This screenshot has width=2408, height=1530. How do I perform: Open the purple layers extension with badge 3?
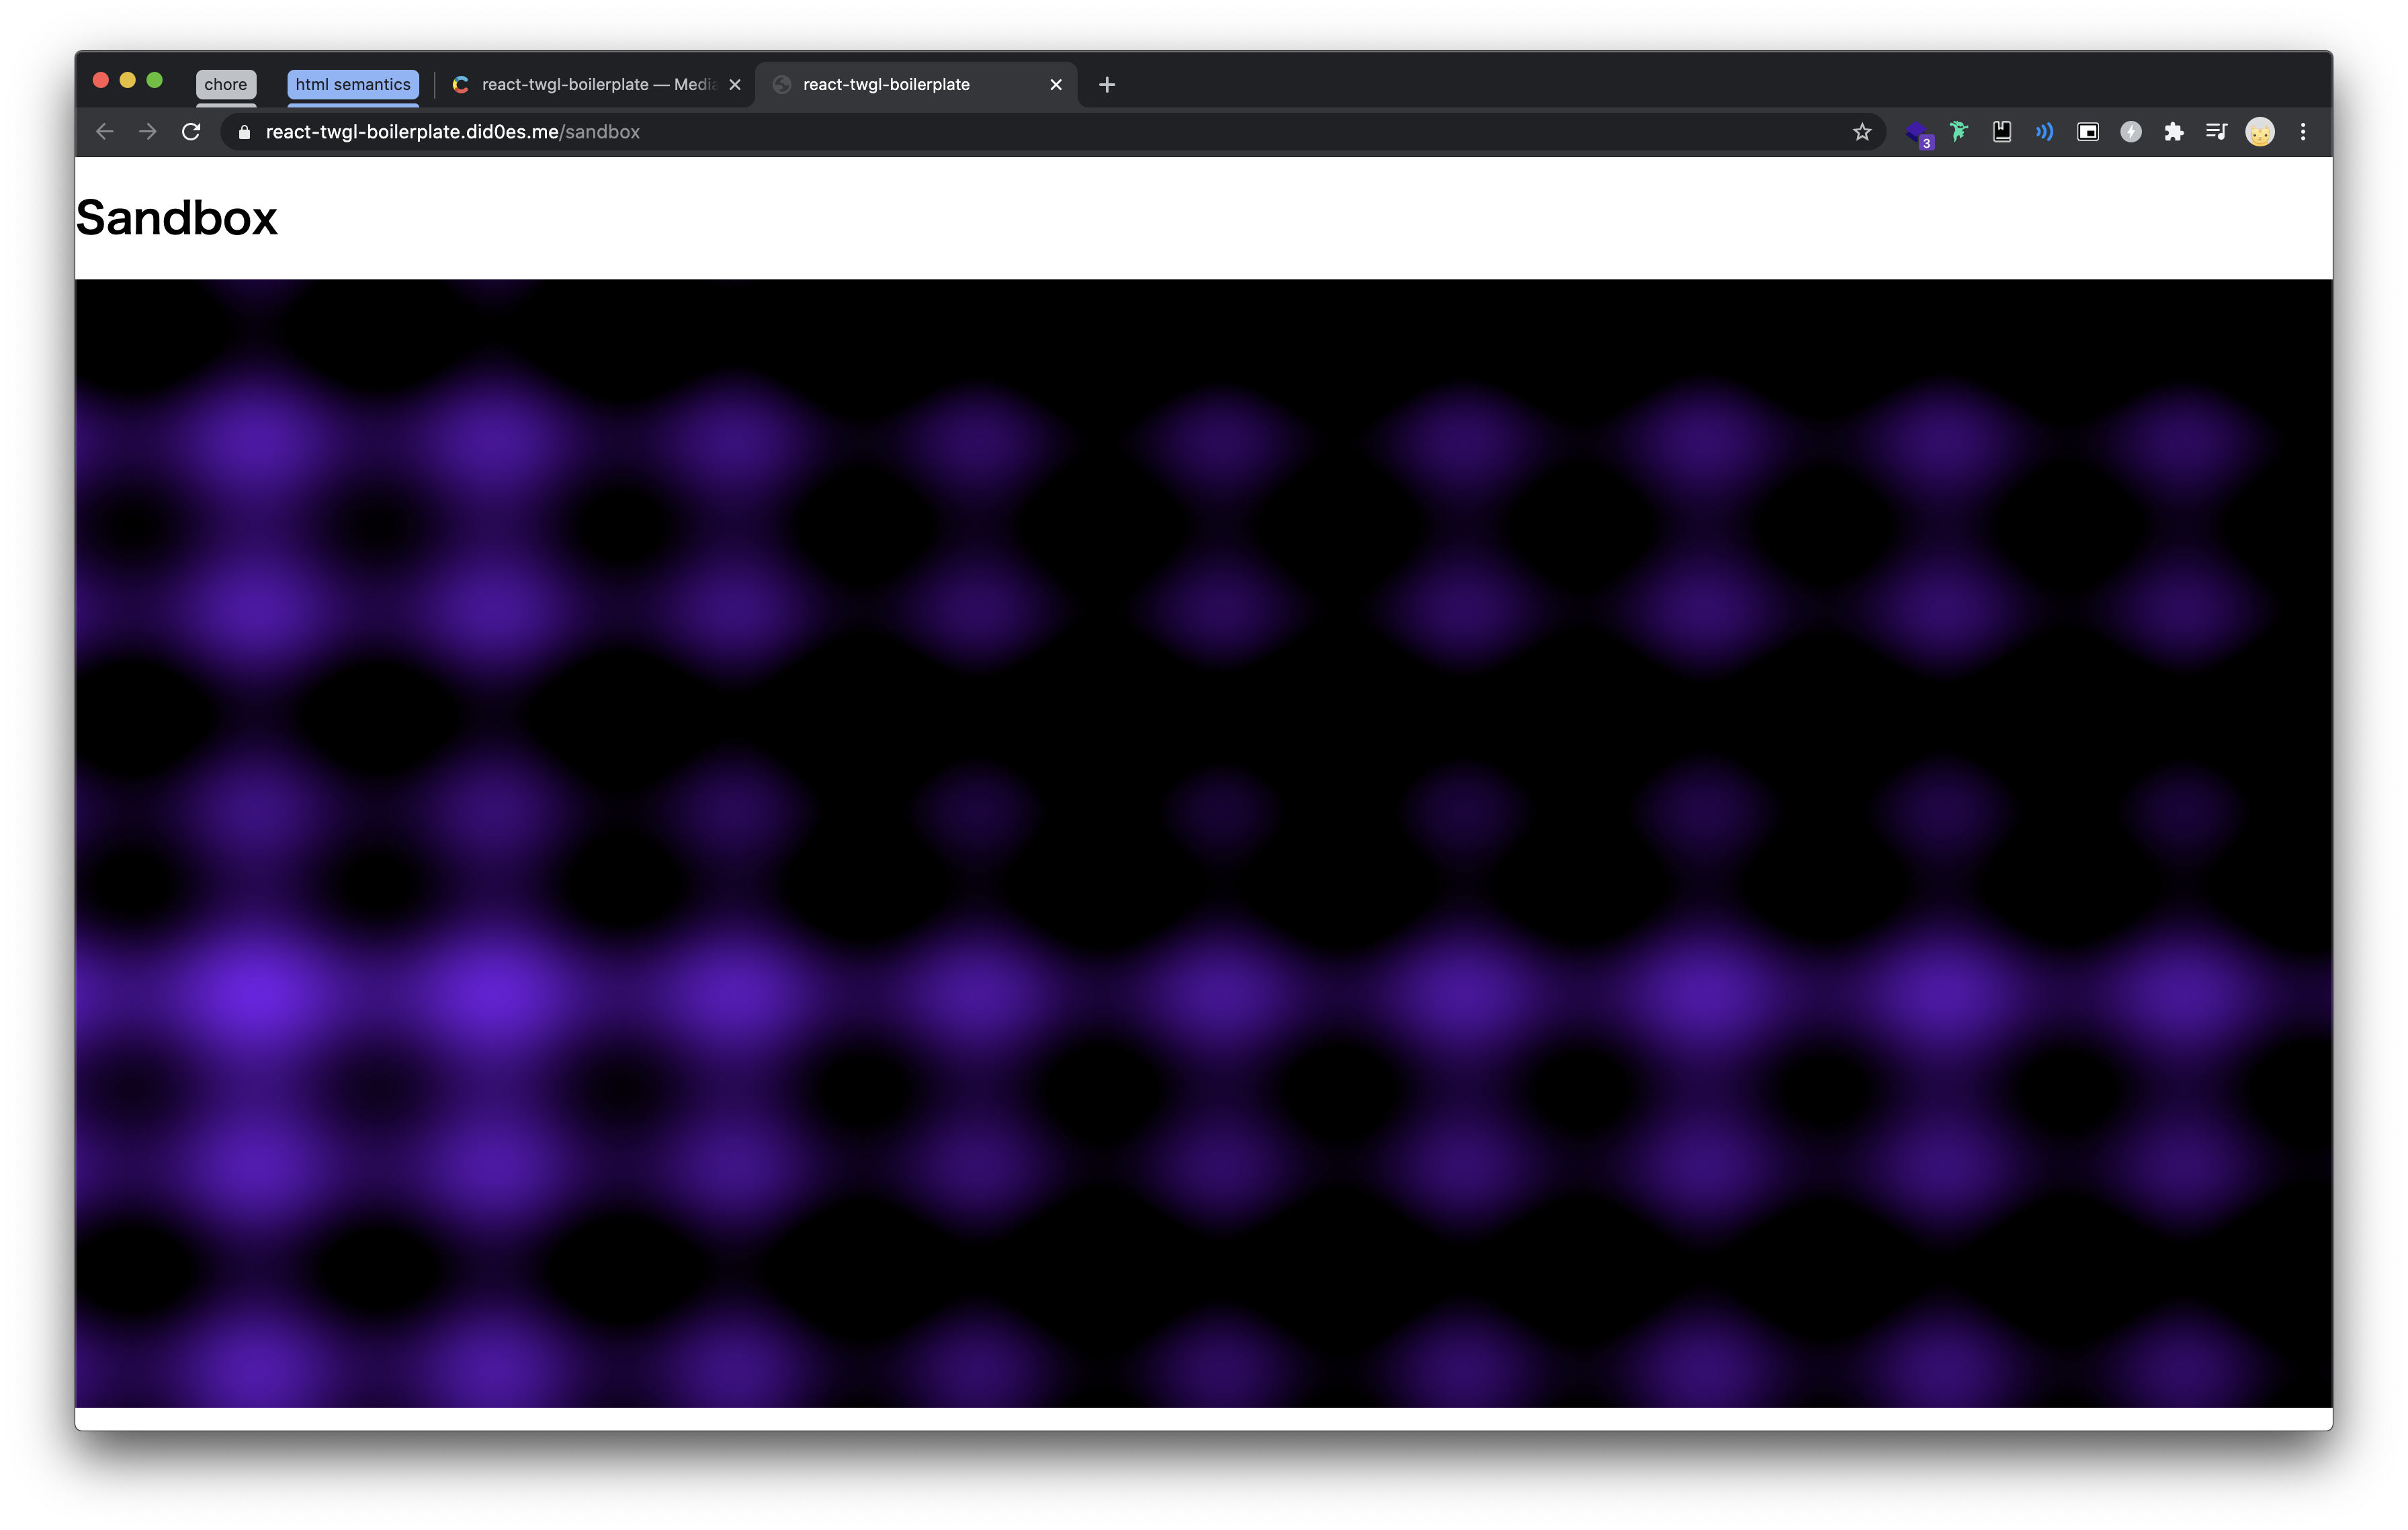coord(1916,132)
